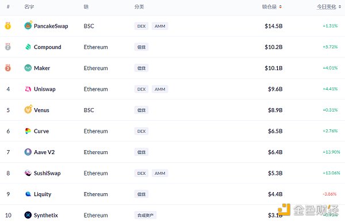Sort by 锁仓量 column arrow
345x222 pixels.
point(281,7)
